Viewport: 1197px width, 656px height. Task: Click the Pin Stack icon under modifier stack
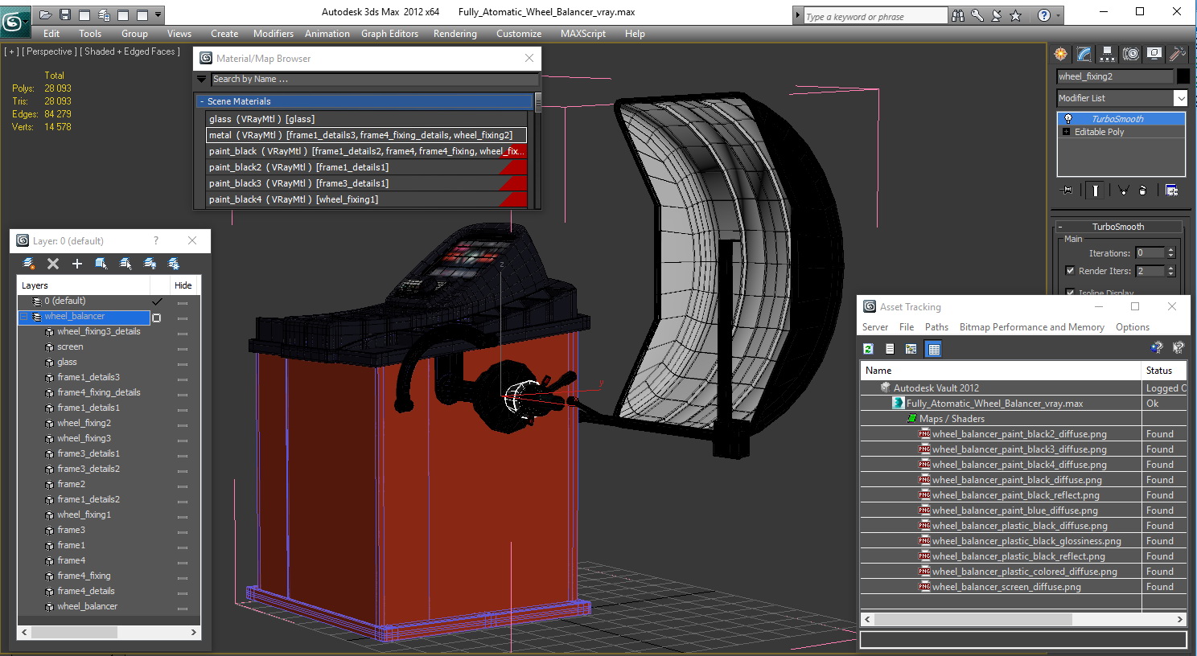point(1067,191)
